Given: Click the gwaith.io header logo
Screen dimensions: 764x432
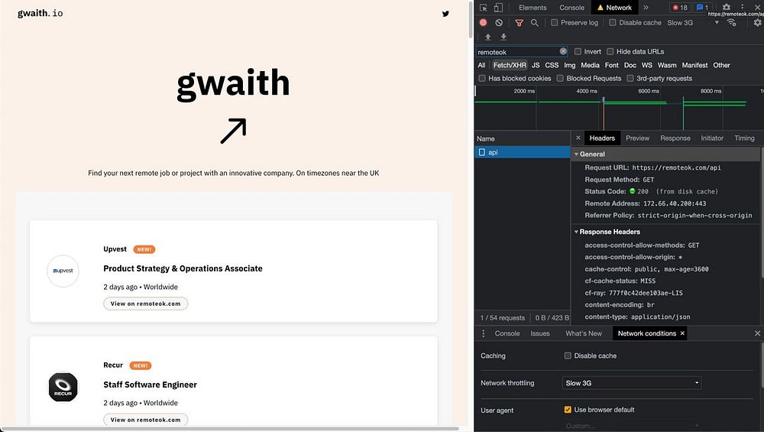Looking at the screenshot, I should 40,13.
